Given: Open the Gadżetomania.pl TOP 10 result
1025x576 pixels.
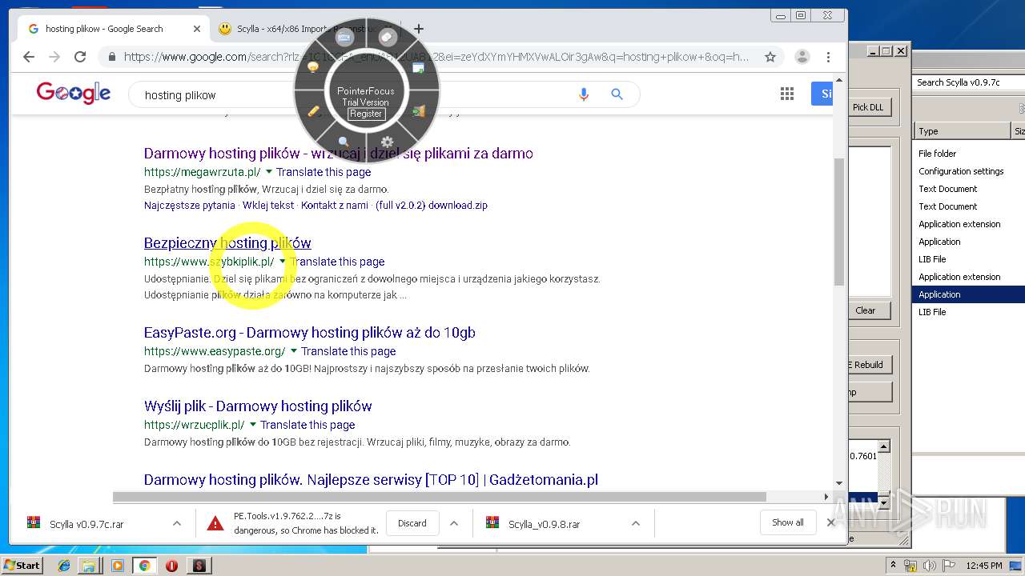Looking at the screenshot, I should [371, 479].
